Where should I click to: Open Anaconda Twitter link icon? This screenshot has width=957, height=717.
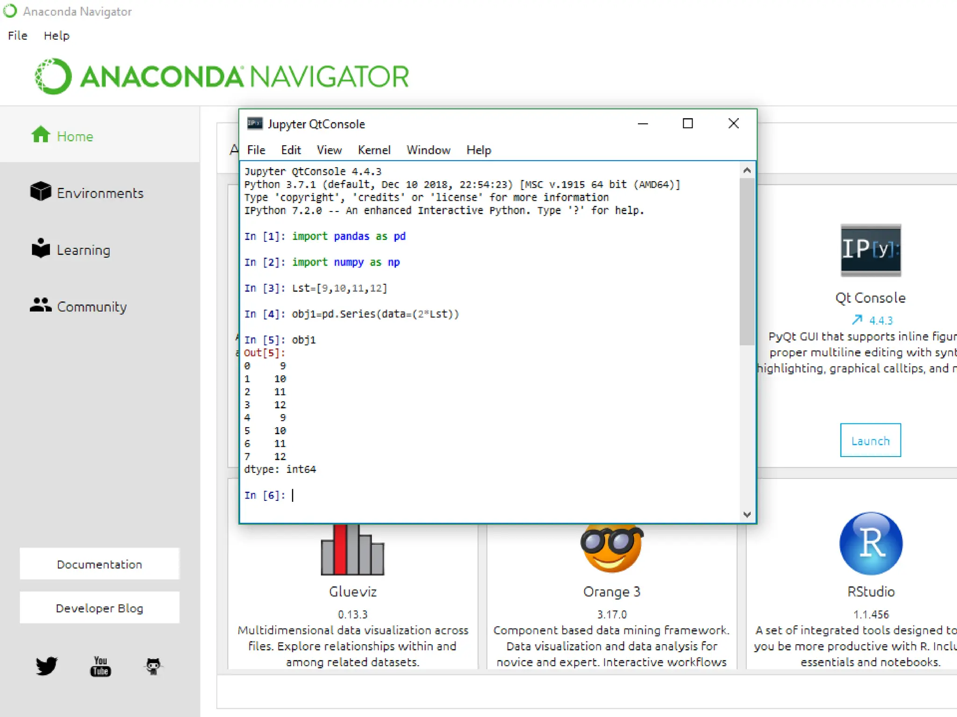pyautogui.click(x=46, y=666)
